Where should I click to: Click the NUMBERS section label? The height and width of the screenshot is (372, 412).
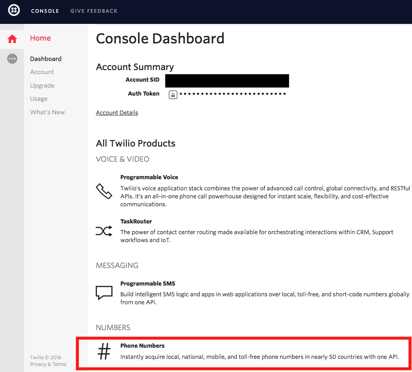[113, 328]
